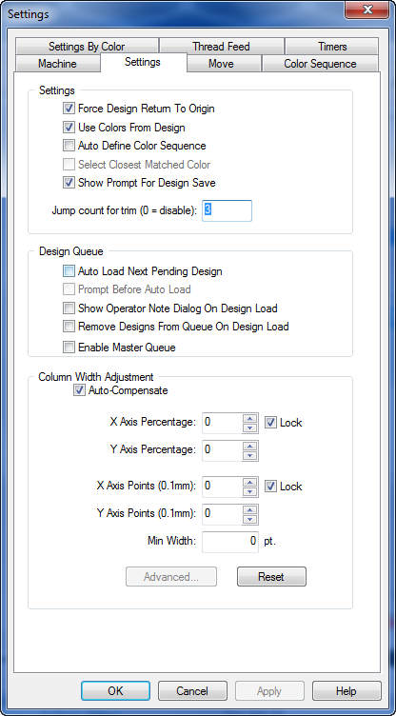
Task: Increase Y Axis Percentage with up arrow
Action: pyautogui.click(x=249, y=446)
